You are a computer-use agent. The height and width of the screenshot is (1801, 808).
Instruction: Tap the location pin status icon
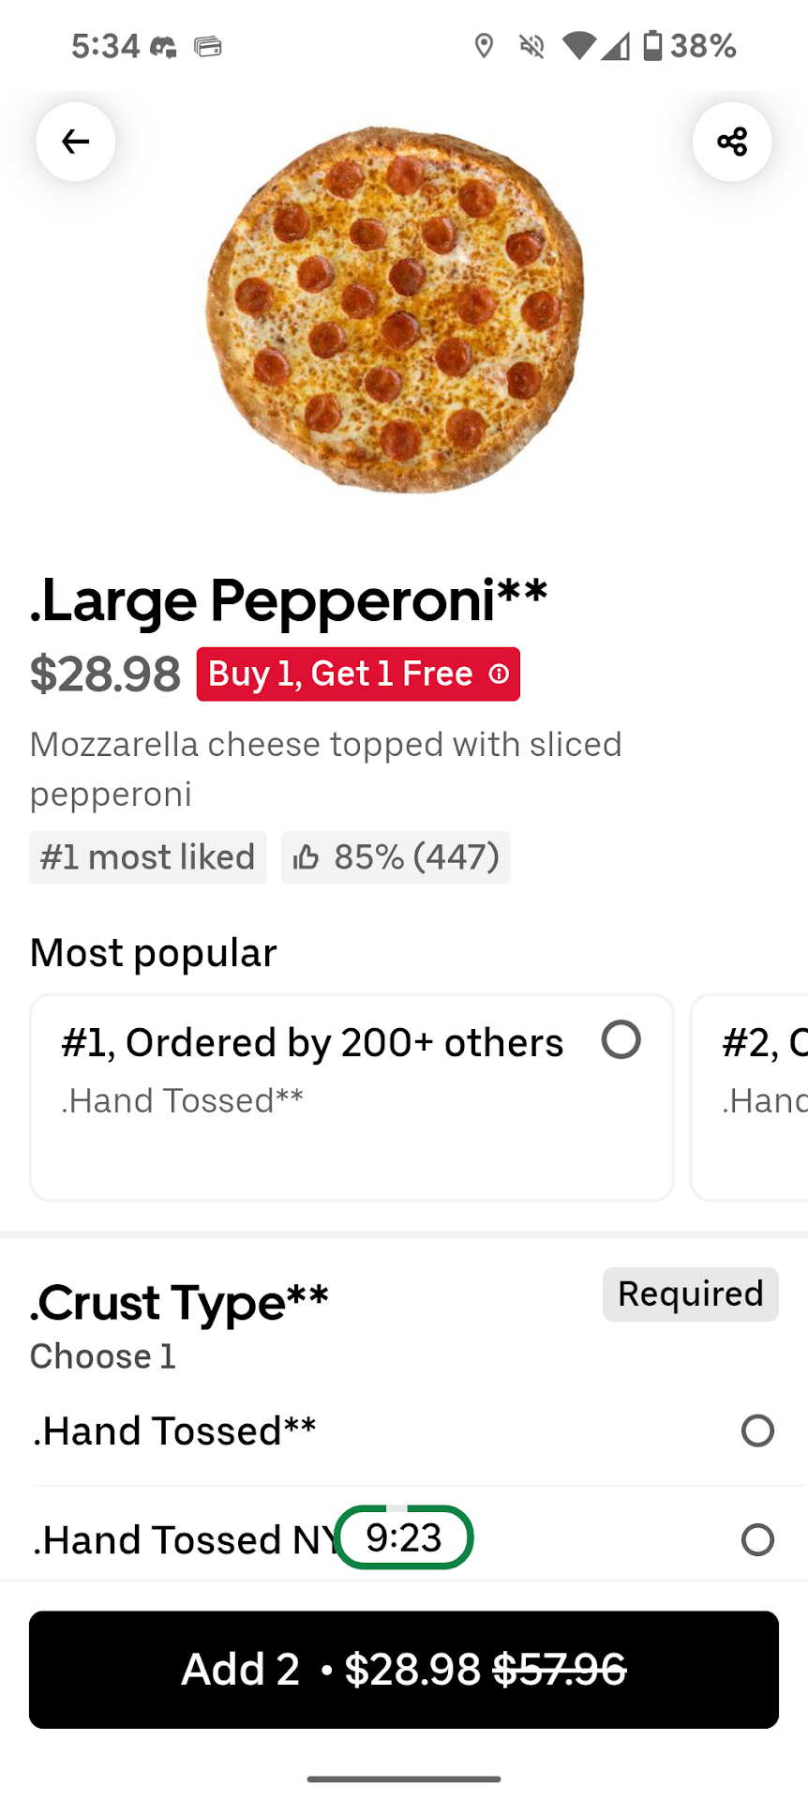pyautogui.click(x=484, y=45)
